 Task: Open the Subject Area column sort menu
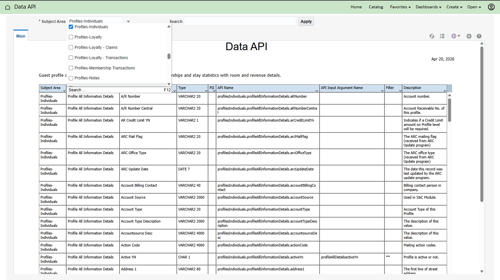(64, 91)
